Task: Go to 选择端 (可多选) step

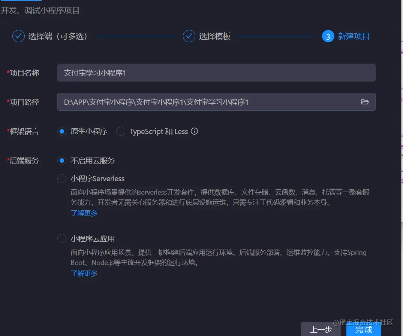Action: (x=58, y=36)
